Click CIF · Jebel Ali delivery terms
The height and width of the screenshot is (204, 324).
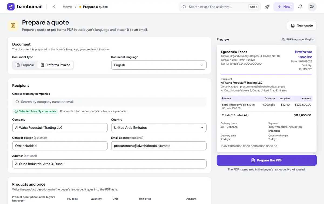tap(229, 127)
